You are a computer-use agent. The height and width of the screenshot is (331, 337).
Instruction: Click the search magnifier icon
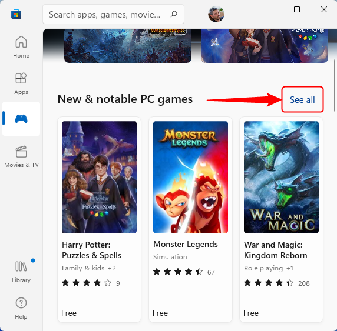click(174, 14)
